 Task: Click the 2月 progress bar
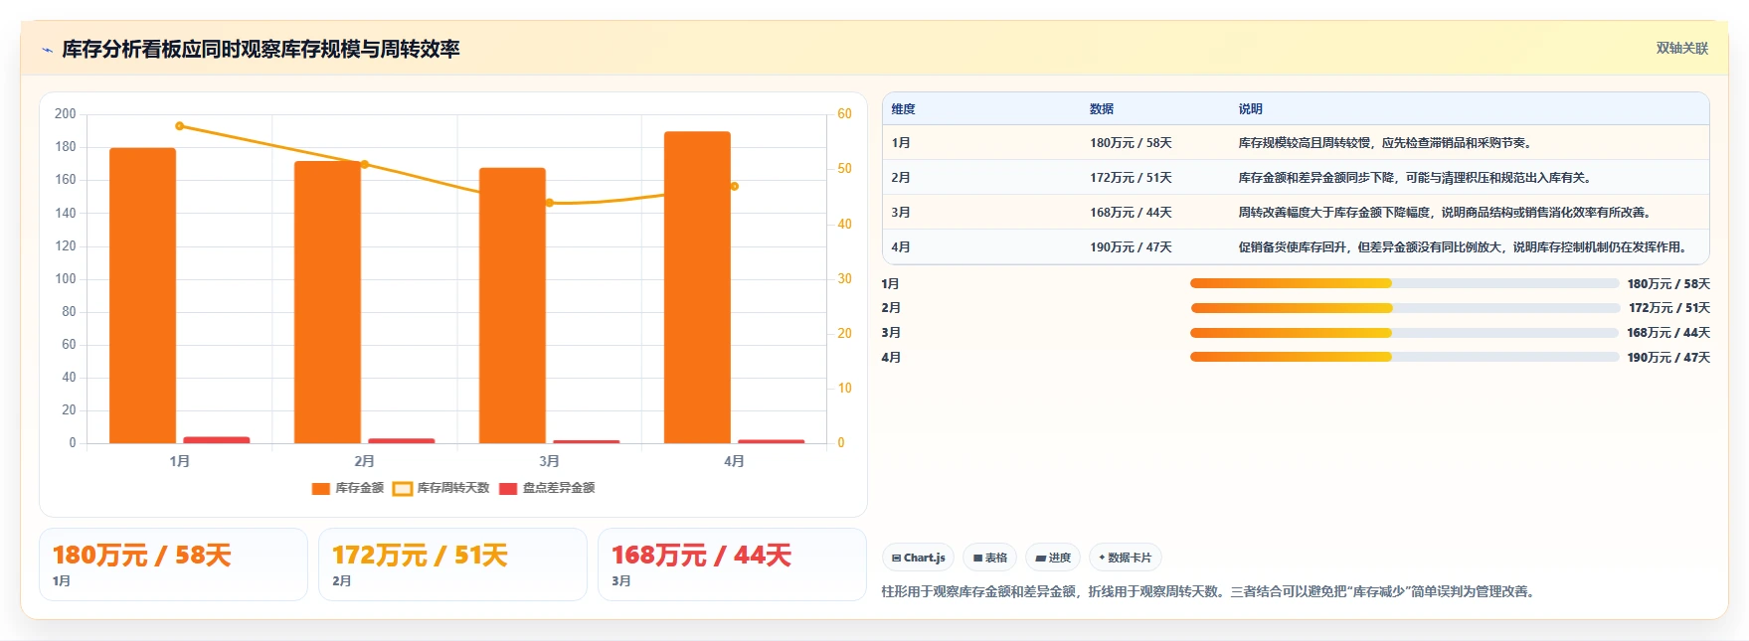point(1404,308)
